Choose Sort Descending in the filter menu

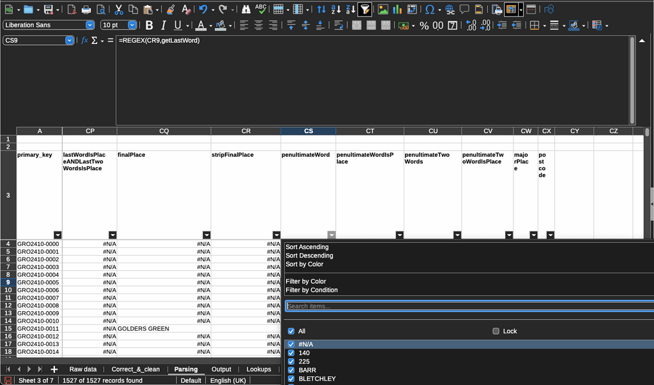[x=309, y=255]
